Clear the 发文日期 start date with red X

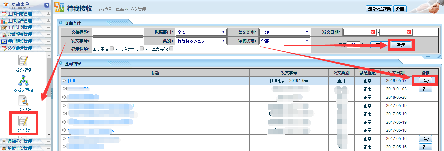coord(373,32)
